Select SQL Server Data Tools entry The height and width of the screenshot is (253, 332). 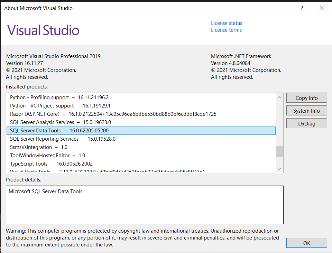141,131
